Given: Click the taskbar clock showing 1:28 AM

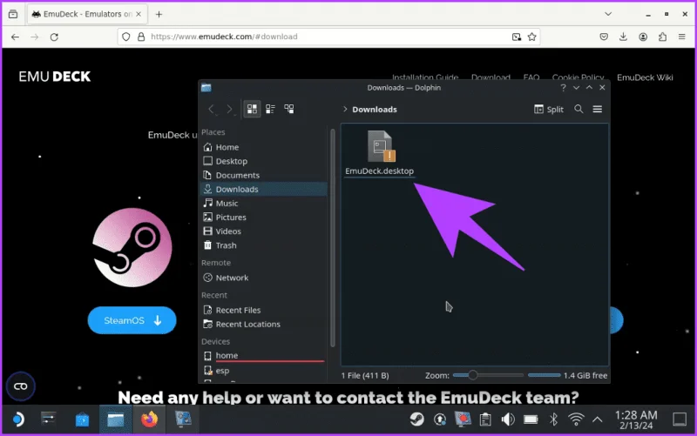Looking at the screenshot, I should 636,419.
